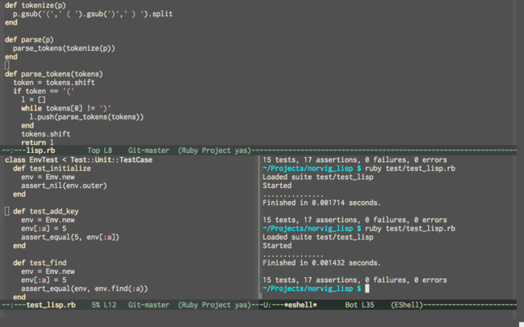Click the lisp.rb buffer name in mode line
This screenshot has width=524, height=327.
pos(40,150)
